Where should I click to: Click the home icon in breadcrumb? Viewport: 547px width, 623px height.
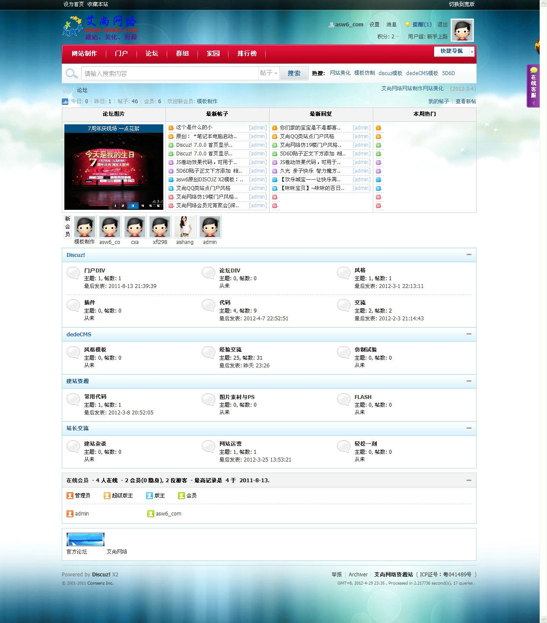click(66, 90)
